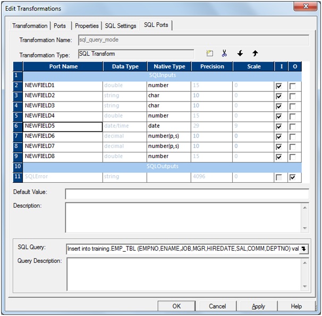Click inside the Description text area

183,218
